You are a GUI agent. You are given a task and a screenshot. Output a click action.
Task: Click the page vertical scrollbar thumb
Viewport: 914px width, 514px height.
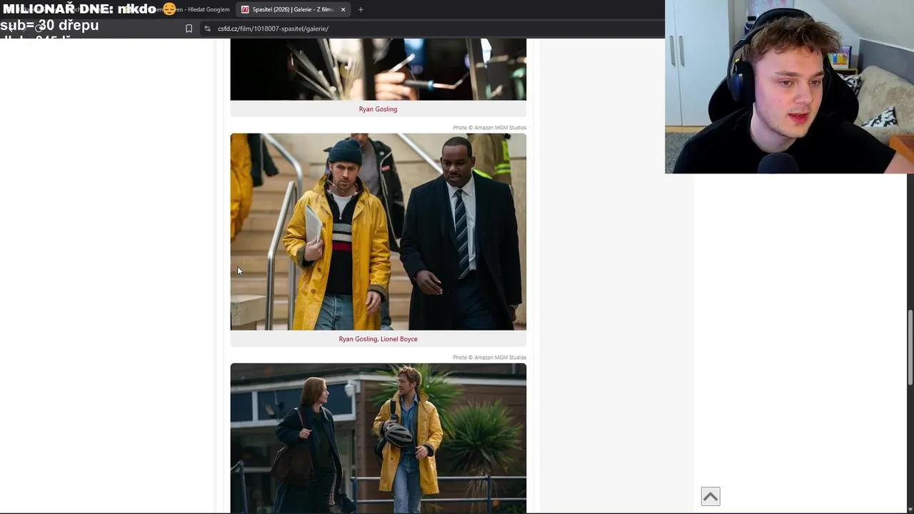910,348
